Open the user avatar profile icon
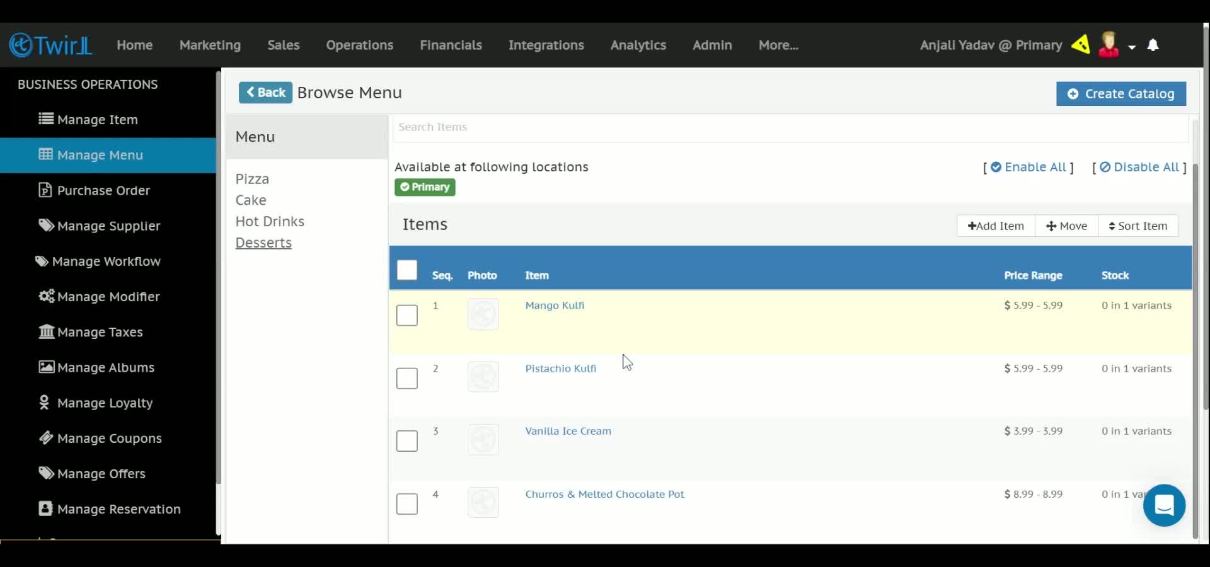 tap(1109, 45)
